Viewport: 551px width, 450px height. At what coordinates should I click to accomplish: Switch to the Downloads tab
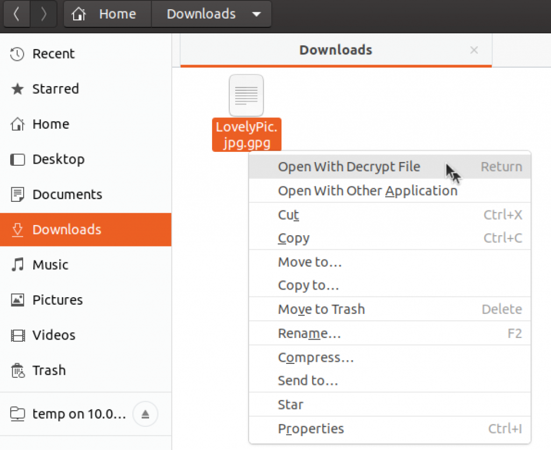(x=336, y=50)
